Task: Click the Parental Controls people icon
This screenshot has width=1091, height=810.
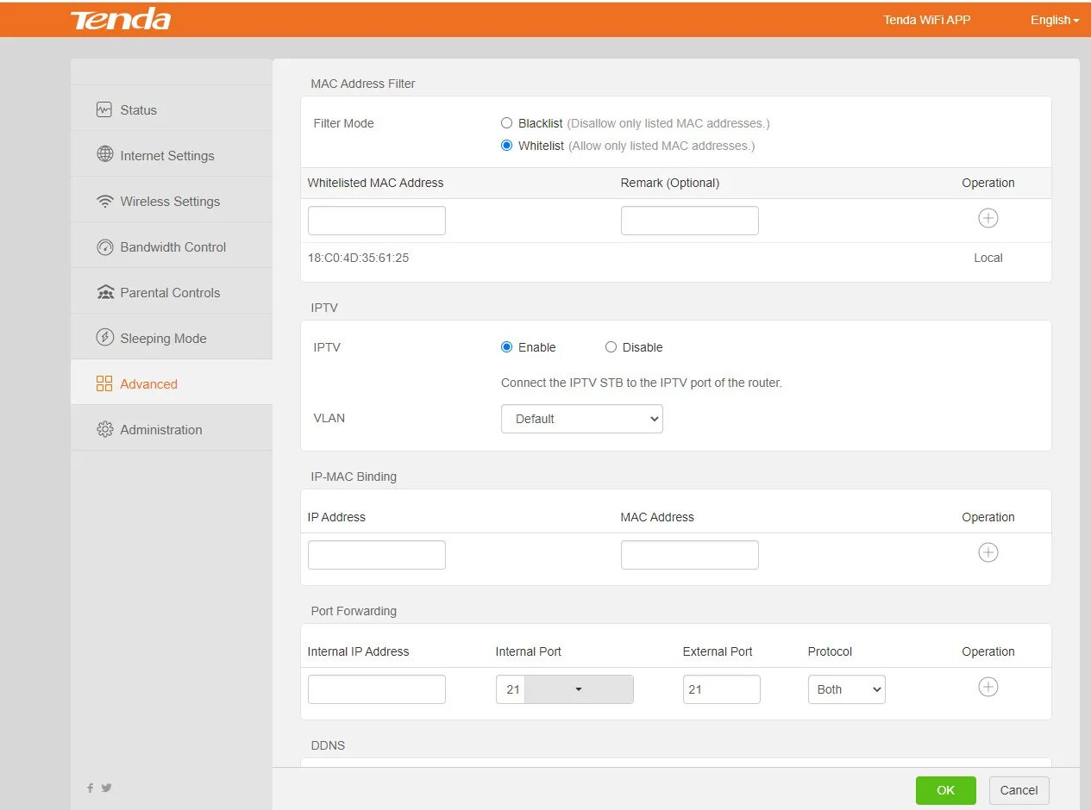Action: pos(105,292)
